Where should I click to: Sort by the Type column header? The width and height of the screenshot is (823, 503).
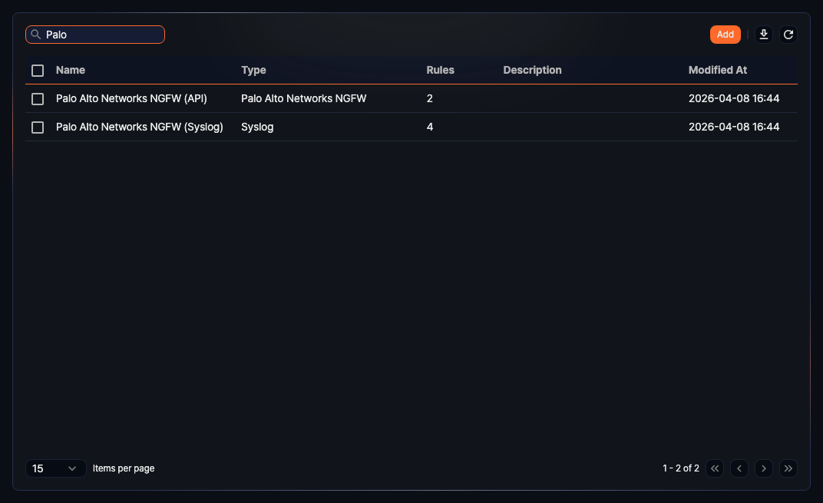253,70
